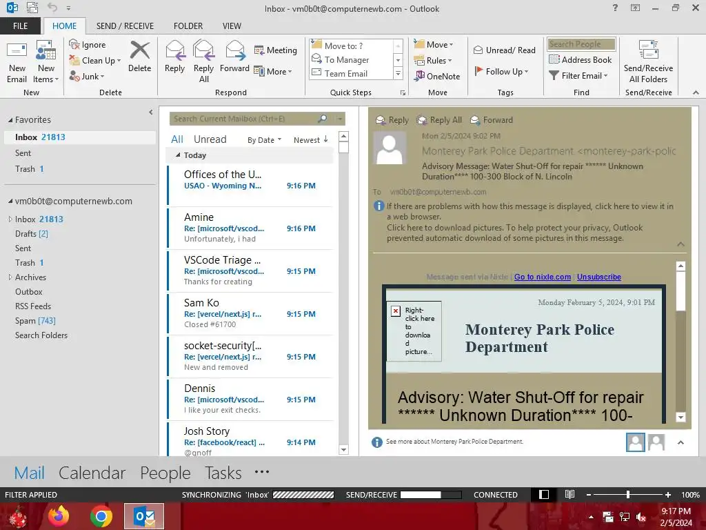
Task: Open the Filter Email dropdown
Action: point(578,75)
